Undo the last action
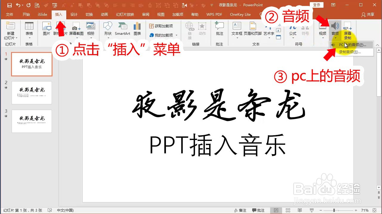Image resolution: width=382 pixels, height=214 pixels. click(18, 5)
